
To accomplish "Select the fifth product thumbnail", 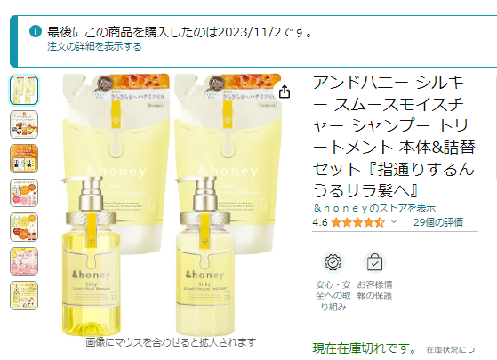I will [x=24, y=228].
